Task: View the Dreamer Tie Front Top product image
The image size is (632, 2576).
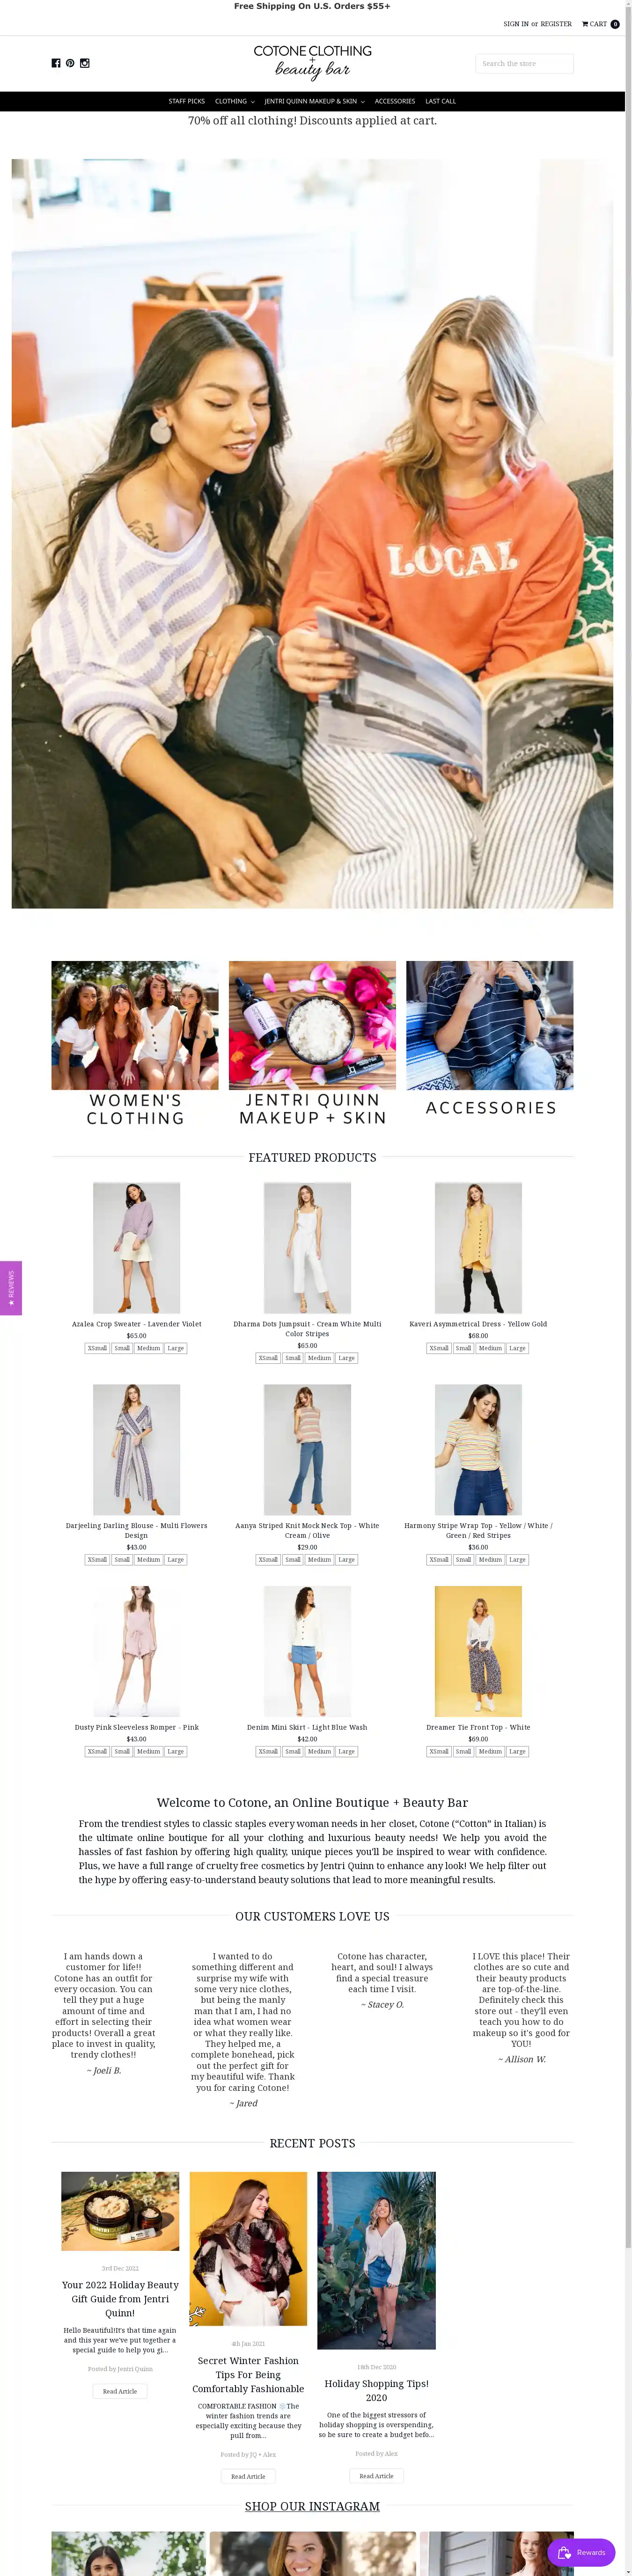Action: pos(478,1651)
